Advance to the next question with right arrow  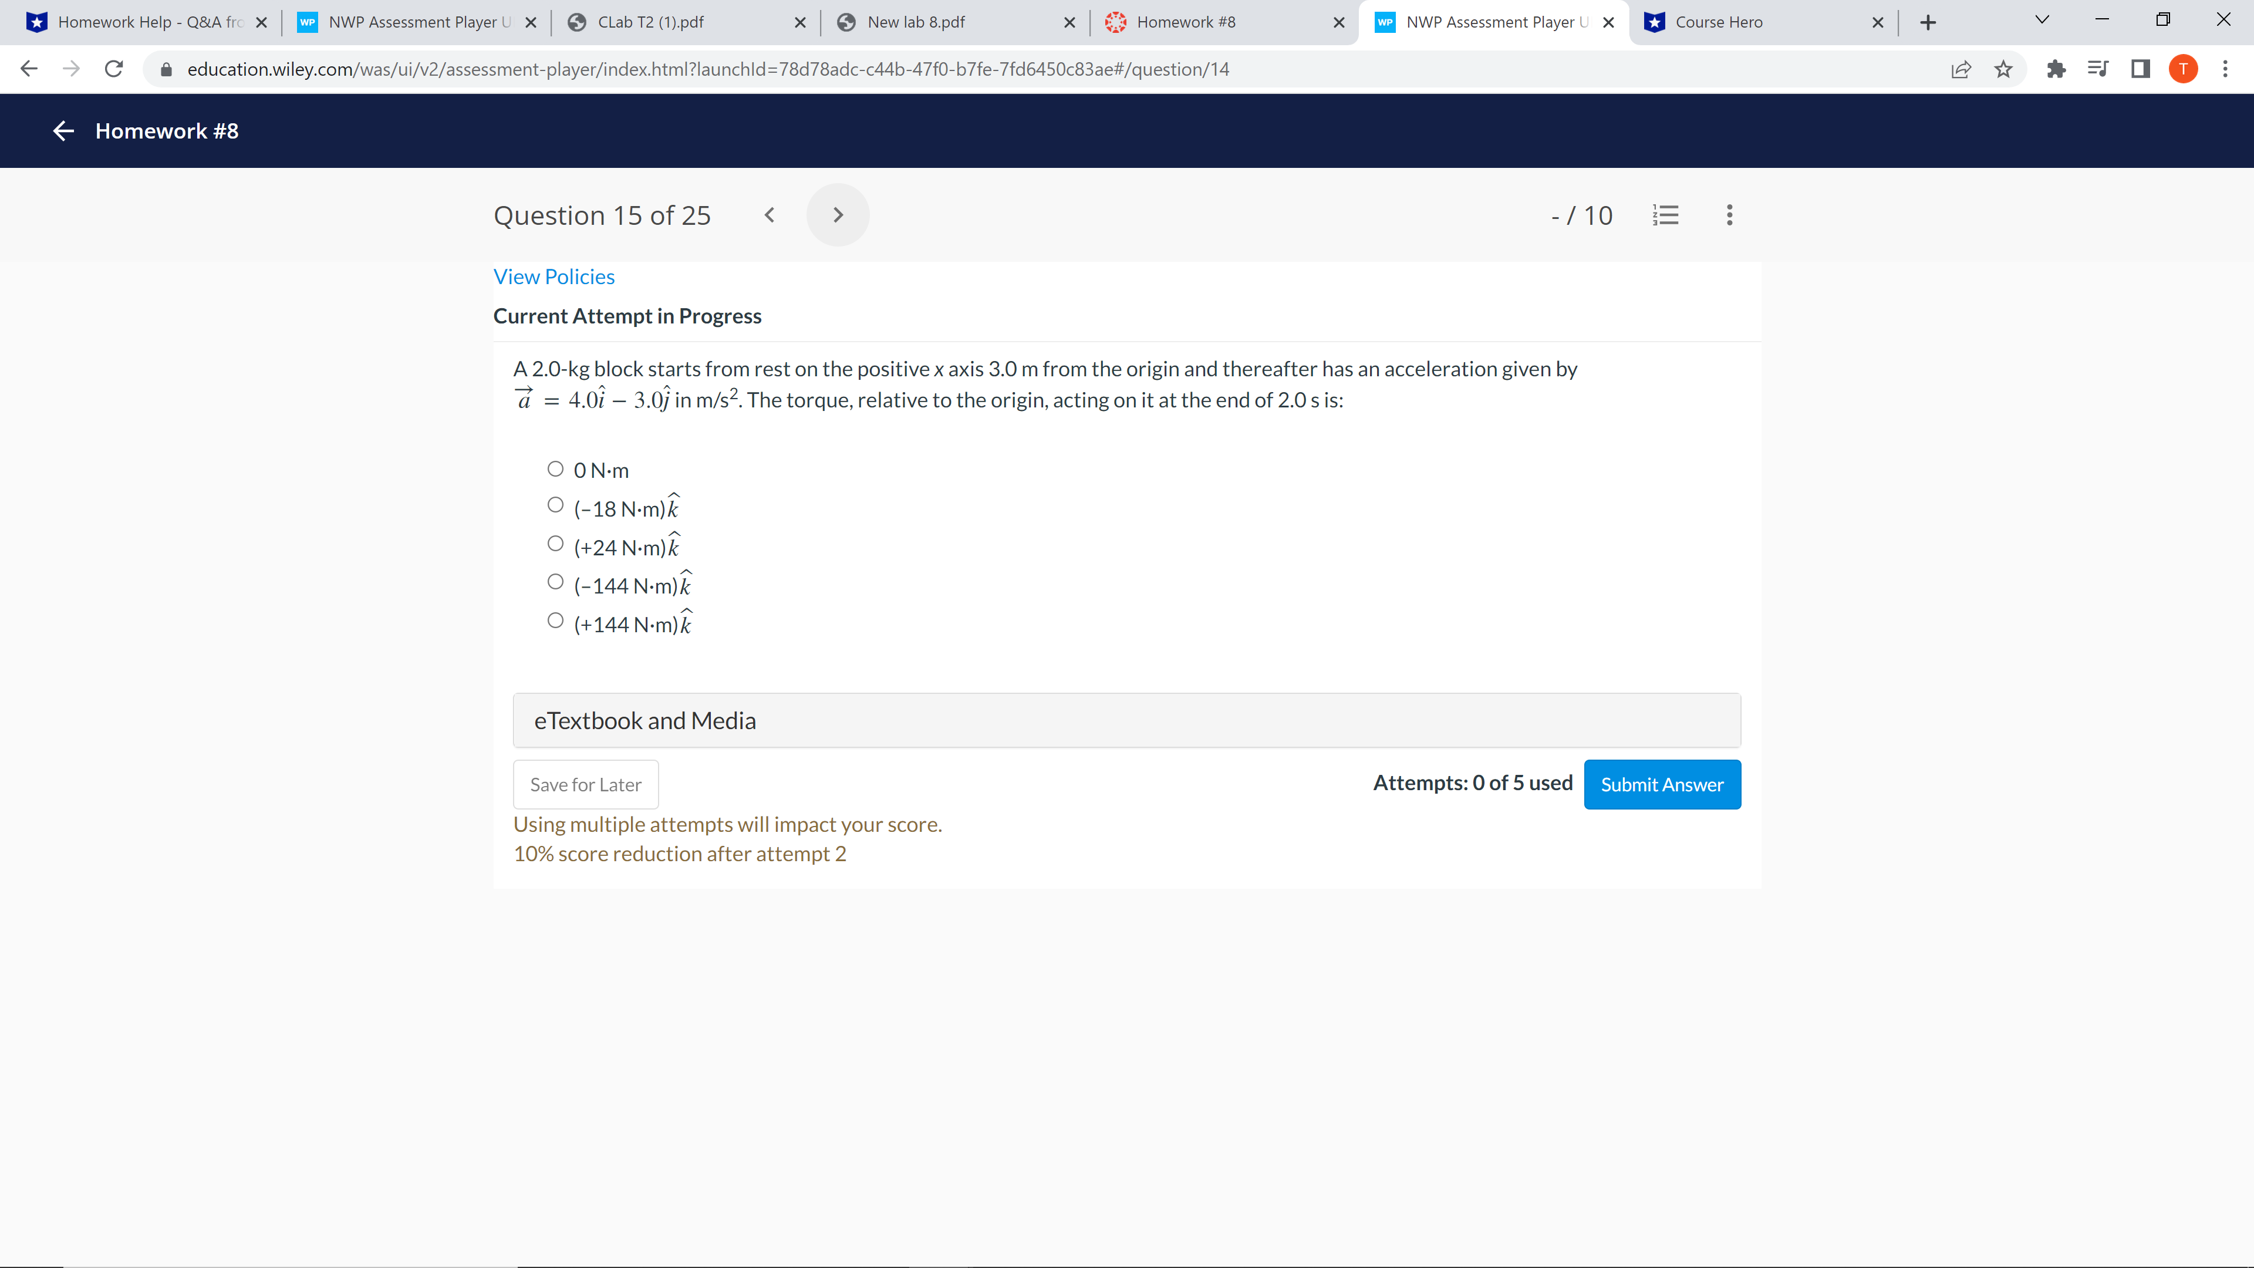coord(838,214)
